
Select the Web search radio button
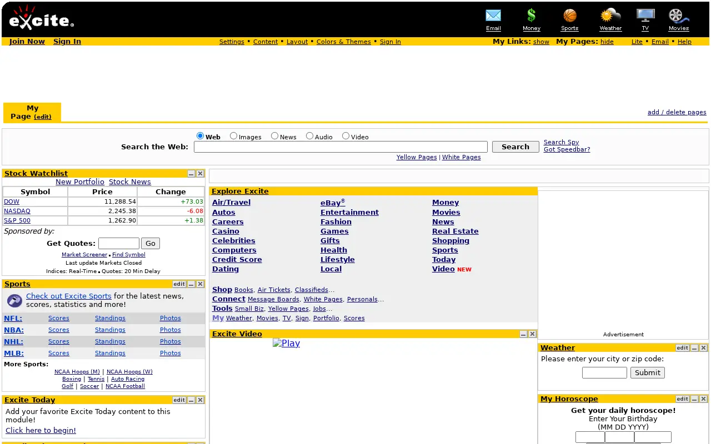tap(201, 136)
